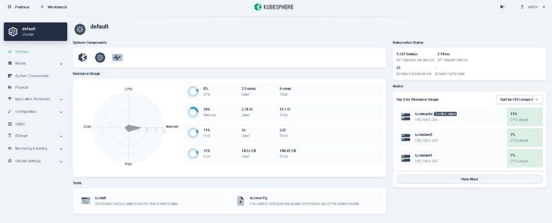Open System Components in sidebar
This screenshot has height=223, width=552.
[32, 76]
